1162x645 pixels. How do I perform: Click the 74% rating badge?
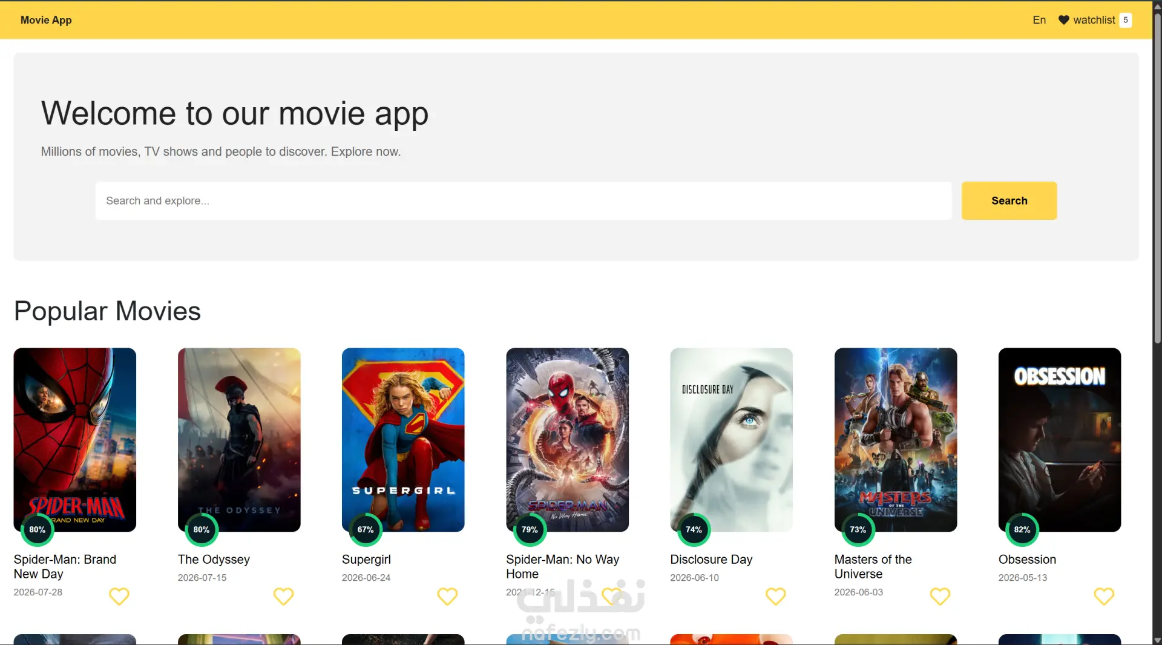694,529
